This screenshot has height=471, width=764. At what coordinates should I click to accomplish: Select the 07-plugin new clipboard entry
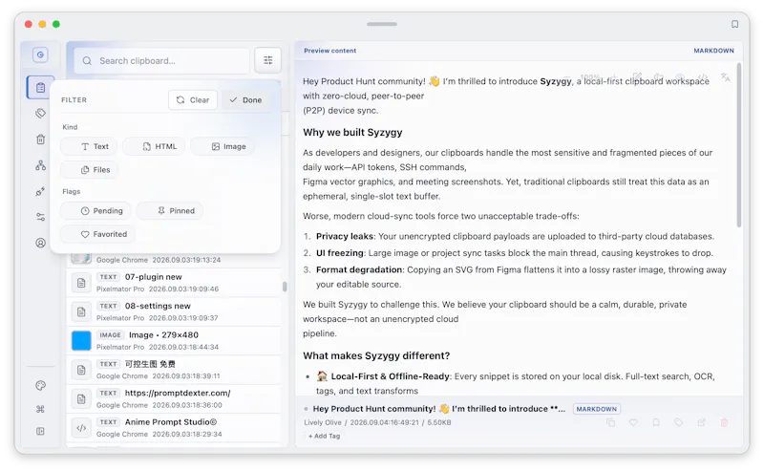[175, 283]
